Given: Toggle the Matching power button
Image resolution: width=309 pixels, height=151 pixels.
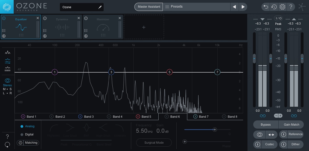Looking at the screenshot, I should [20, 143].
